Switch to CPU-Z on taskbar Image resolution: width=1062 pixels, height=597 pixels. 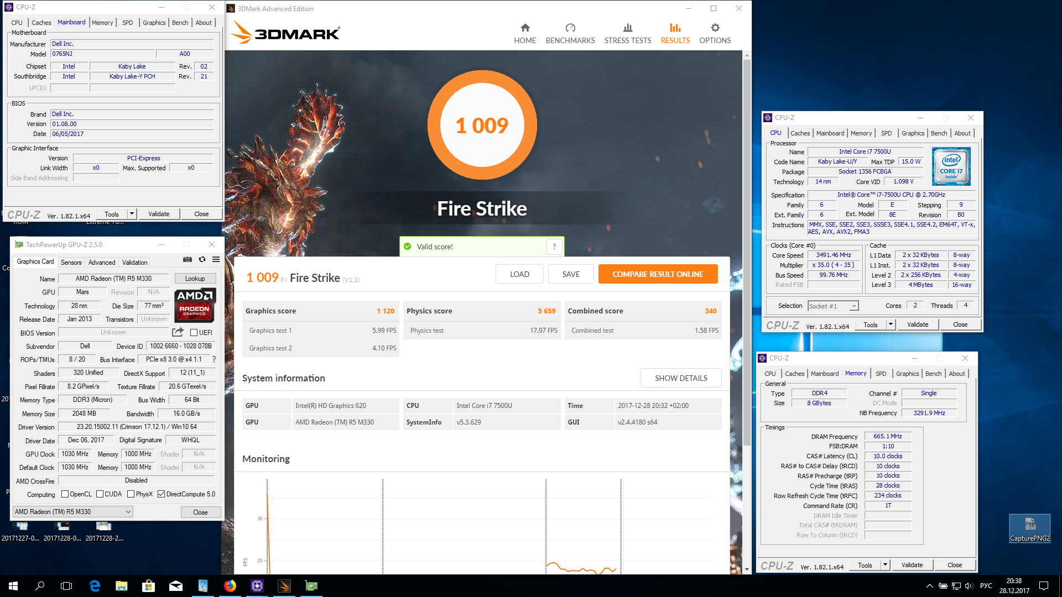[257, 586]
